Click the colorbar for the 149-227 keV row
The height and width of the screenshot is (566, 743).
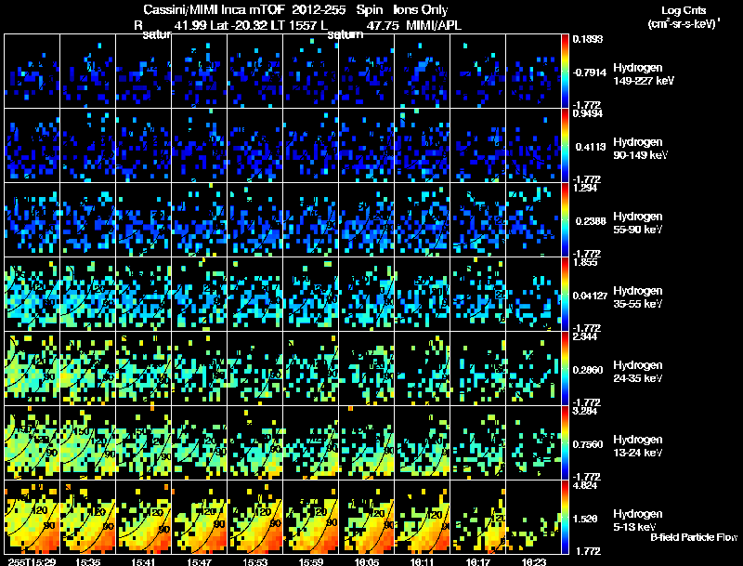coord(565,71)
